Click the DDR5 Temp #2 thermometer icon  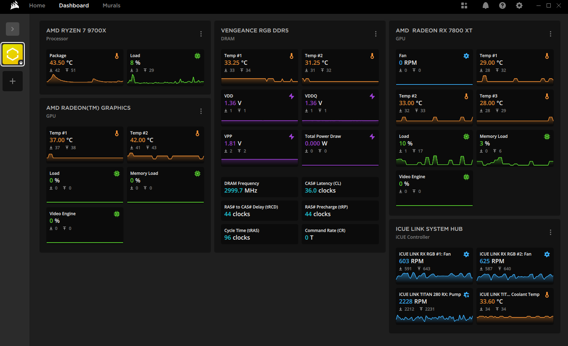click(372, 56)
